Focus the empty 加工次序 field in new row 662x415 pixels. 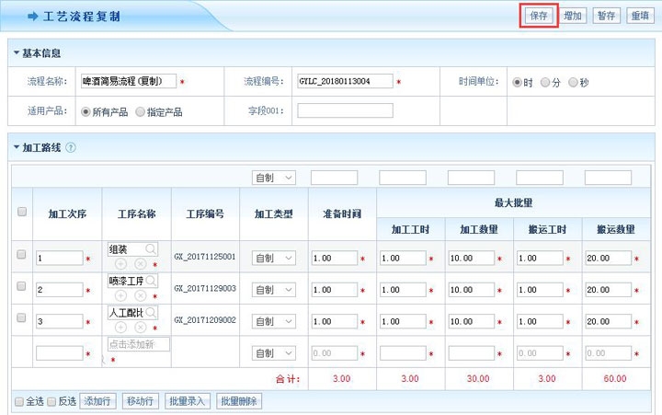[x=60, y=353]
